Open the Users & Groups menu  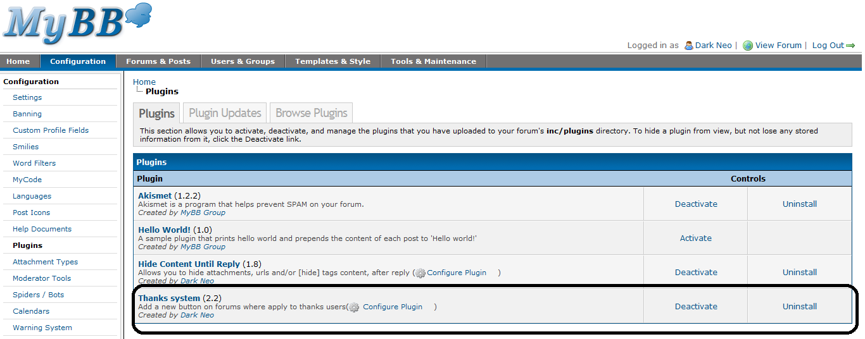click(243, 61)
